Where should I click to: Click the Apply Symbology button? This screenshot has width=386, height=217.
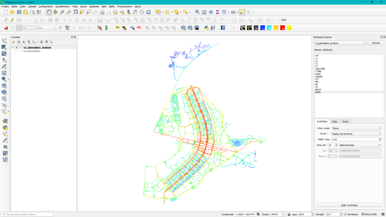(x=349, y=205)
